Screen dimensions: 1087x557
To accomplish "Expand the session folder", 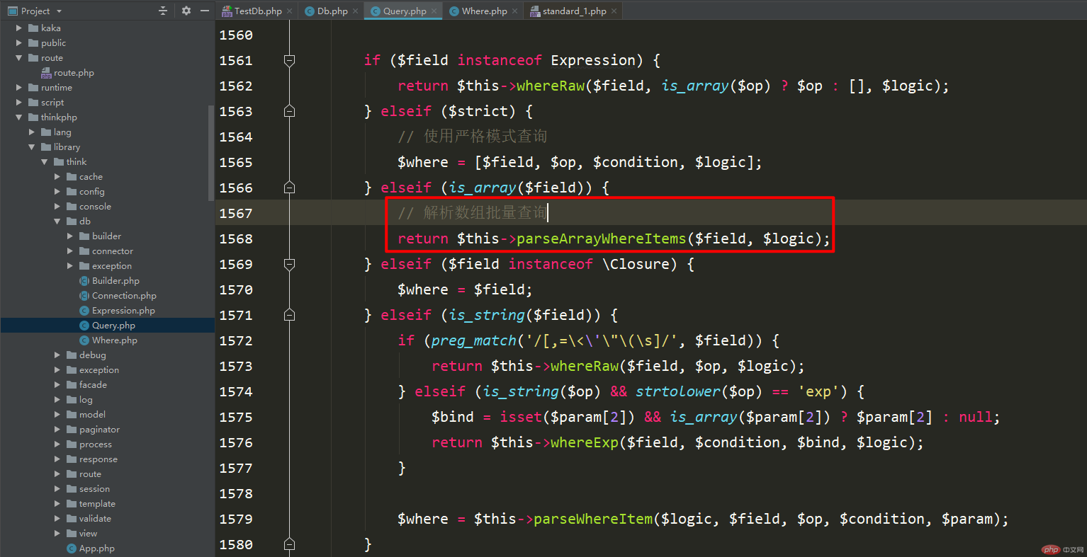I will click(x=57, y=489).
